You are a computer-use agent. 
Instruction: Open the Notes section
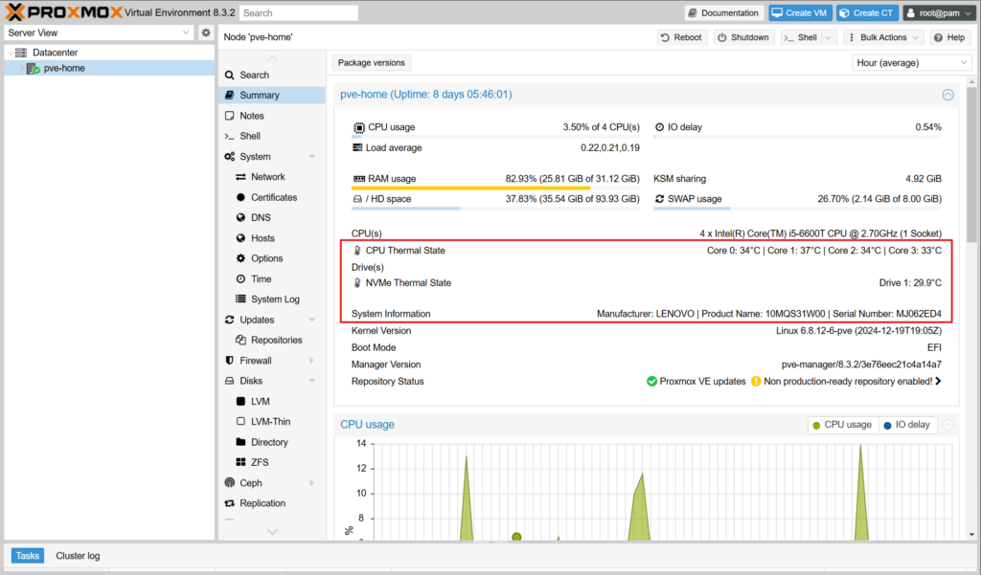[252, 116]
